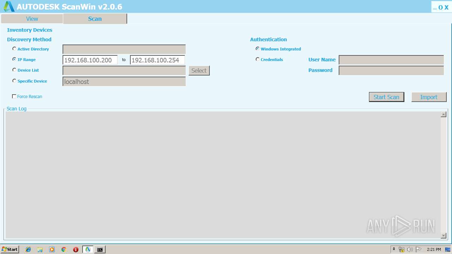Viewport: 452px width, 254px height.
Task: Click the Active Directory text field
Action: click(x=124, y=49)
